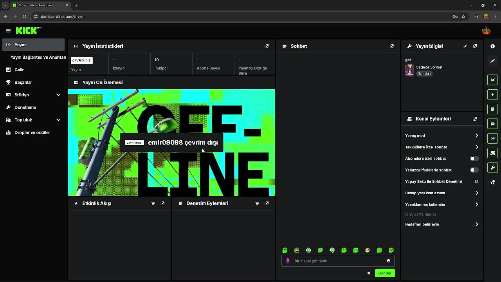
Task: Open Yavaş mod options
Action: tap(442, 136)
